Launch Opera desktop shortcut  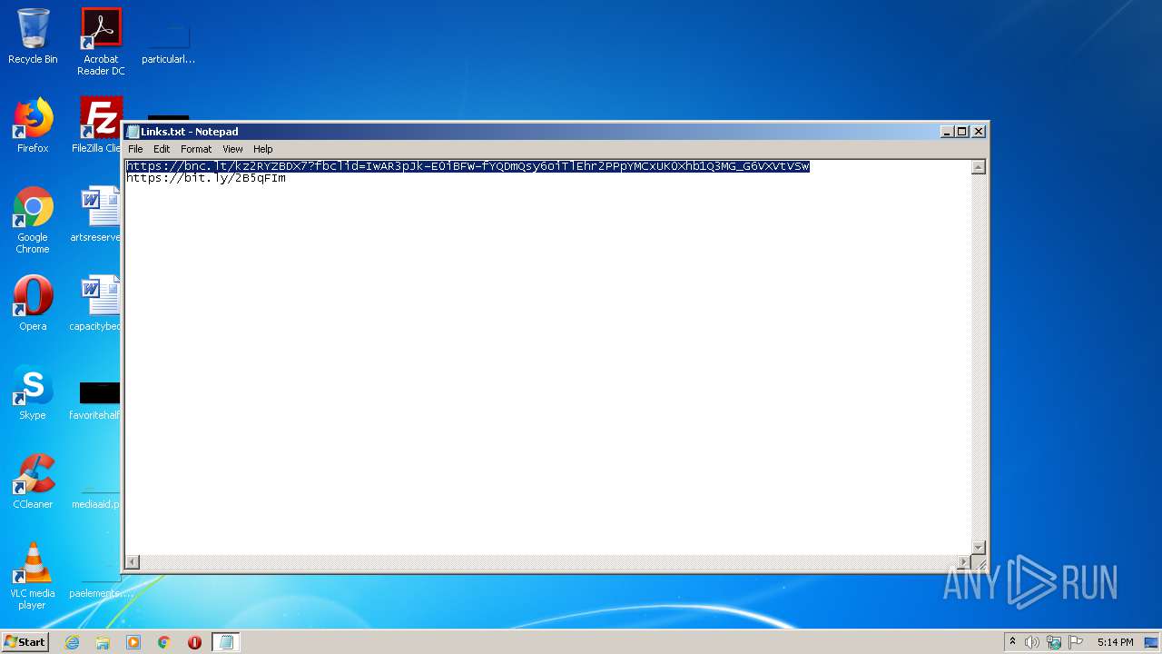[x=33, y=302]
